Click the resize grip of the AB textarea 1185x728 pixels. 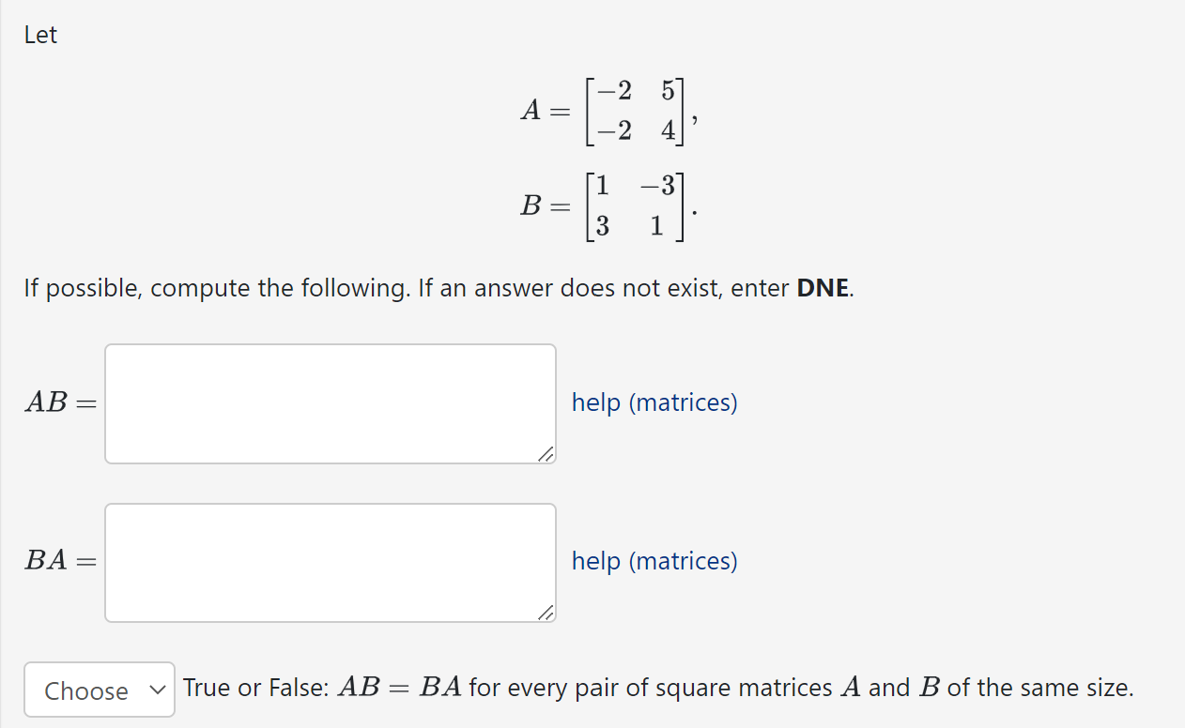[x=546, y=456]
